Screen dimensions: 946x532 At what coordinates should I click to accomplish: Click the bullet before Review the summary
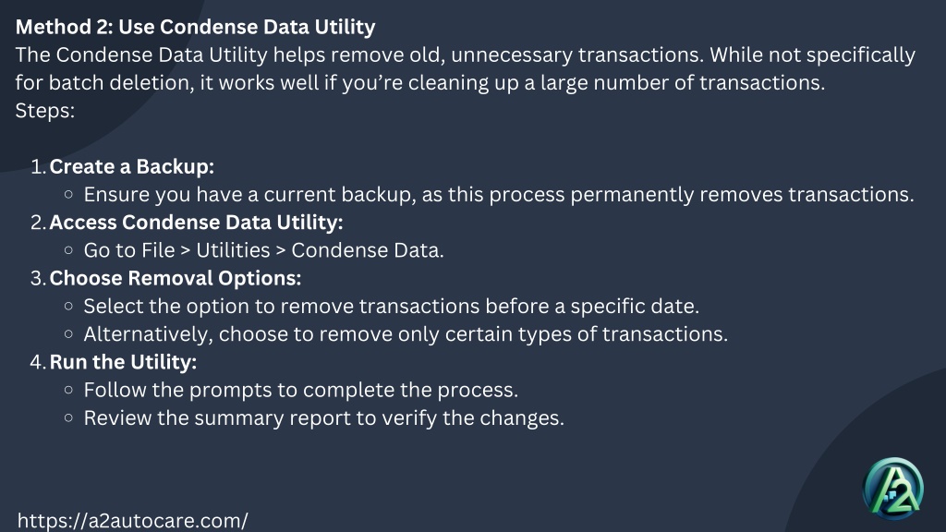click(68, 417)
